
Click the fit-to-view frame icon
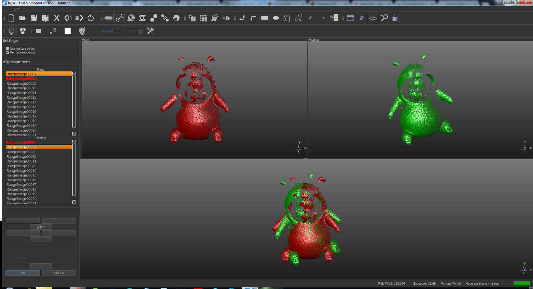pyautogui.click(x=350, y=18)
